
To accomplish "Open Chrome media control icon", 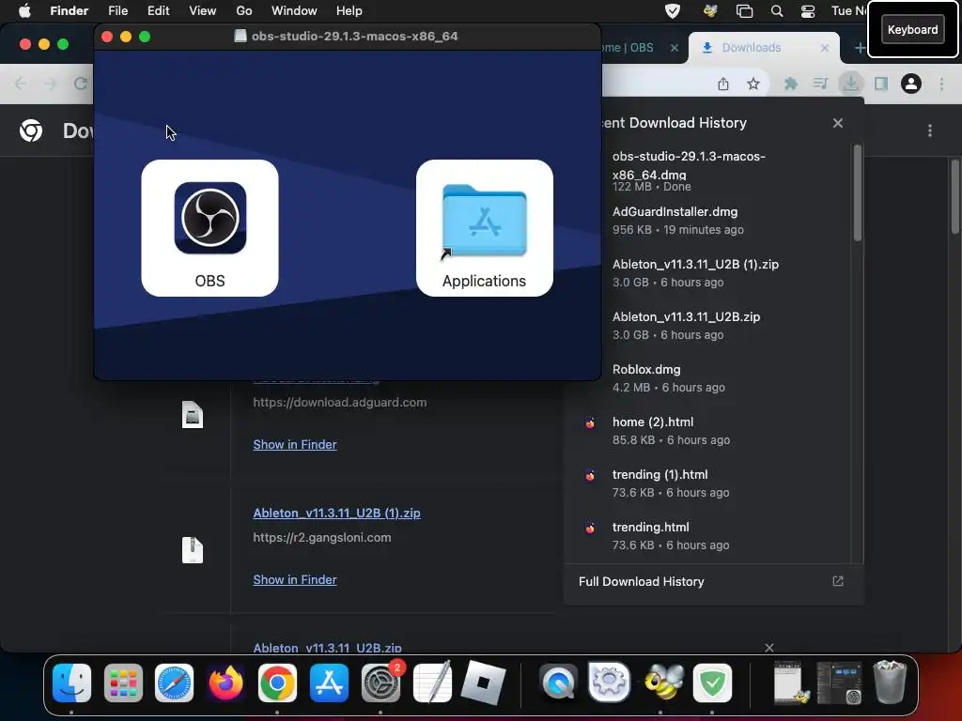I will (820, 84).
